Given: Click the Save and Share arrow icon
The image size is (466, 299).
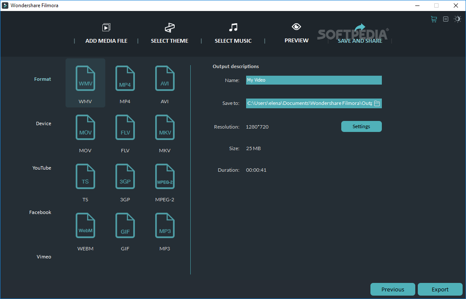Looking at the screenshot, I should pos(359,27).
